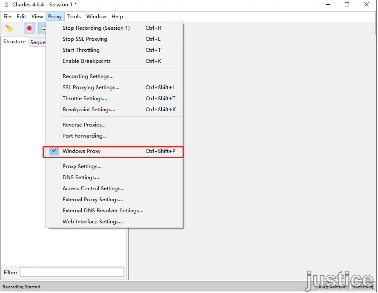Open Proxy Settings... entry
The width and height of the screenshot is (378, 293).
(x=114, y=166)
